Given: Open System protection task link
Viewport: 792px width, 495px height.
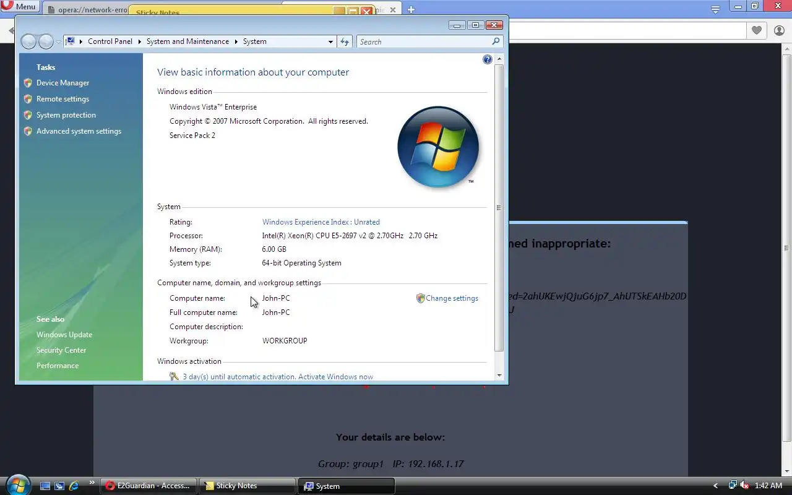Looking at the screenshot, I should [x=66, y=115].
